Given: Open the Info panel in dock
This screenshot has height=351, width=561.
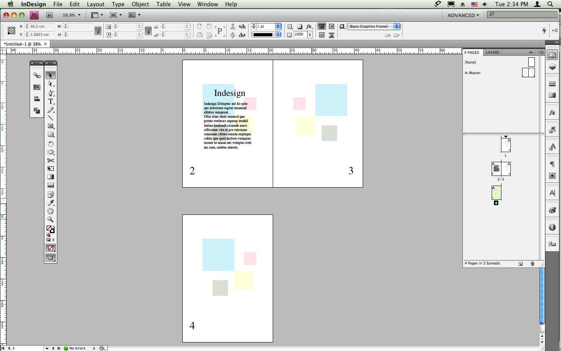Looking at the screenshot, I should [x=552, y=227].
